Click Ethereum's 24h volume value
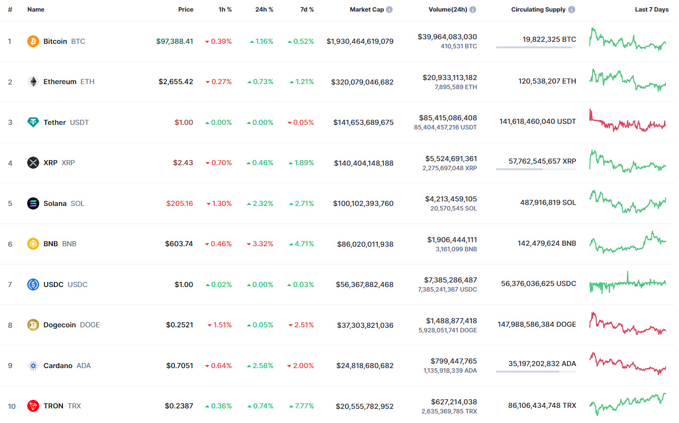Viewport: 679px width, 423px height. coord(450,78)
